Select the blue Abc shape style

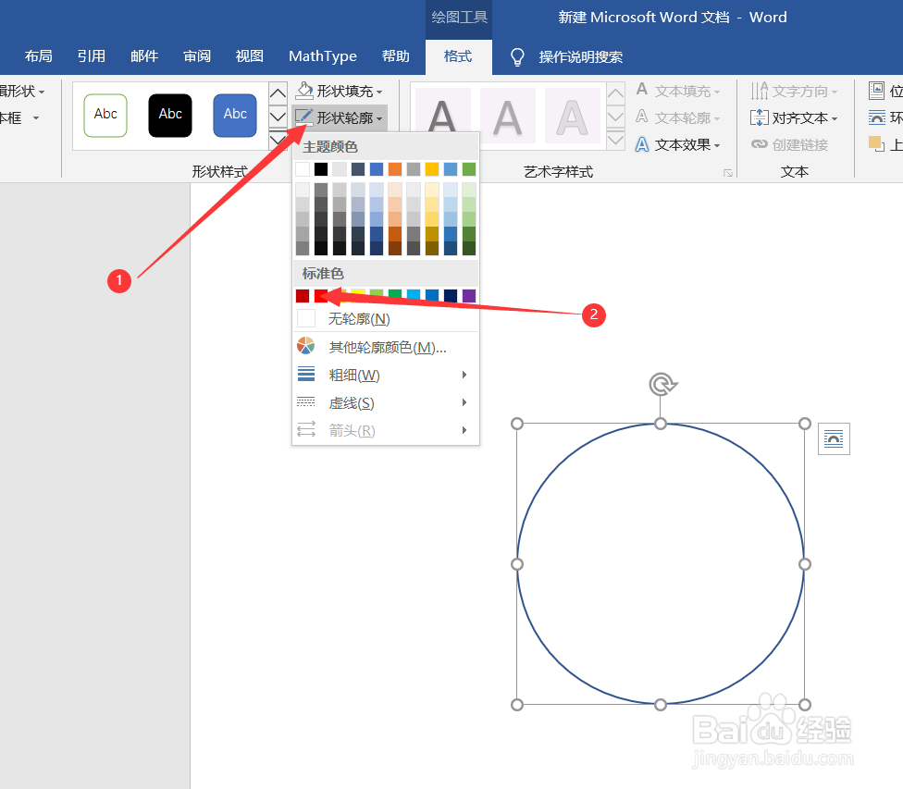point(235,116)
